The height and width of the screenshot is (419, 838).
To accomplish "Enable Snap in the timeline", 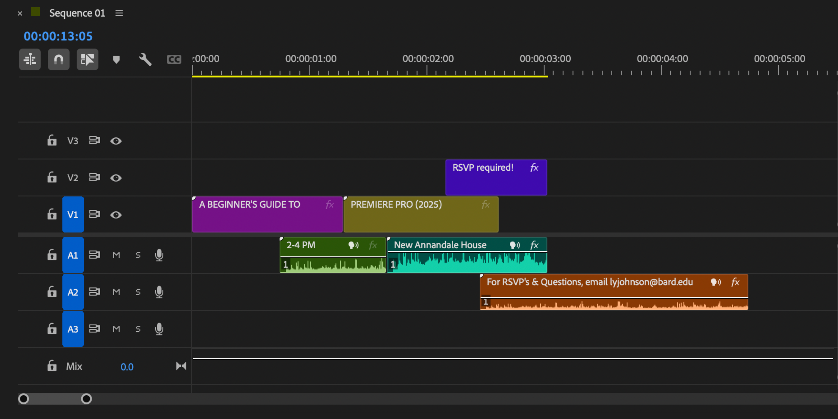I will 59,59.
